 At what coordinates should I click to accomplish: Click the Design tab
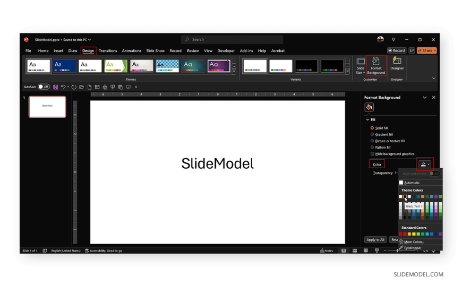88,50
